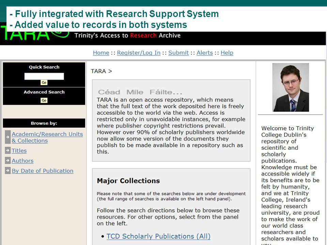The image size is (327, 245).
Task: Open the Home link
Action: point(101,53)
